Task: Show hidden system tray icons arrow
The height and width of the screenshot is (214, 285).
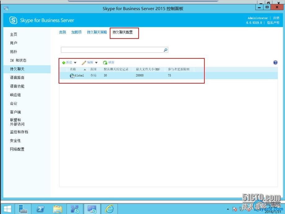Action: (228, 209)
